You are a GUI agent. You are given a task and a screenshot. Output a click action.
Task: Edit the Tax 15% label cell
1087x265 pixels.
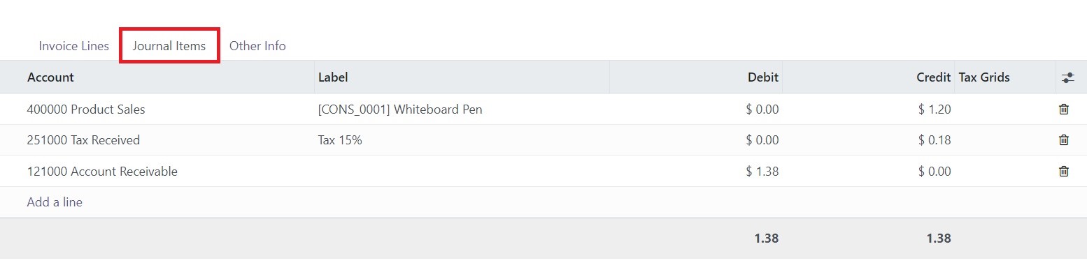(x=462, y=140)
